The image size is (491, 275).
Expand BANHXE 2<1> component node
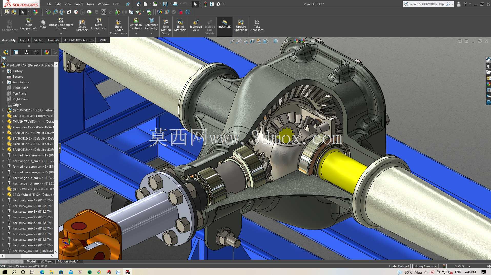pos(3,133)
